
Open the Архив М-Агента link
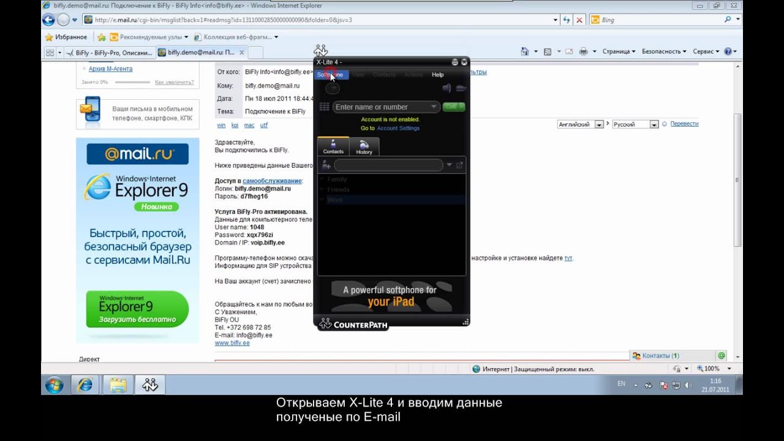pos(110,69)
